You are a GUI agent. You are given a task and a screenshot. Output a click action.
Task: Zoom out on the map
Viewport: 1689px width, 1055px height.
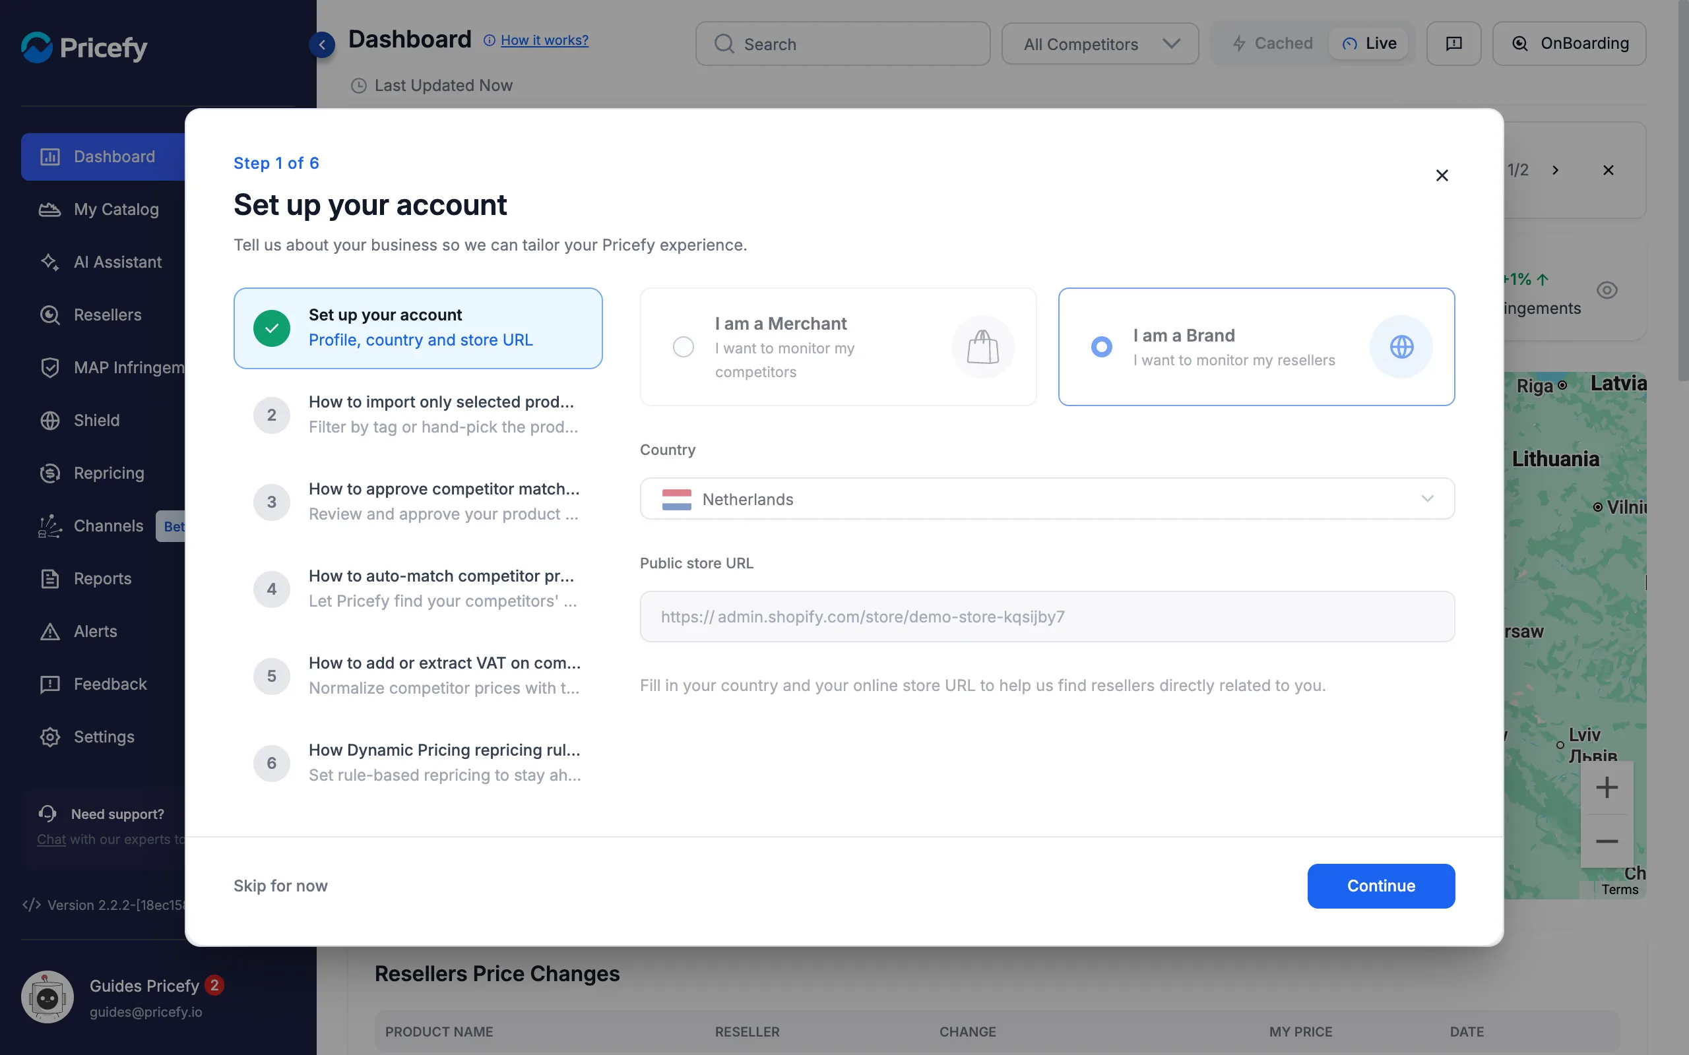coord(1607,841)
